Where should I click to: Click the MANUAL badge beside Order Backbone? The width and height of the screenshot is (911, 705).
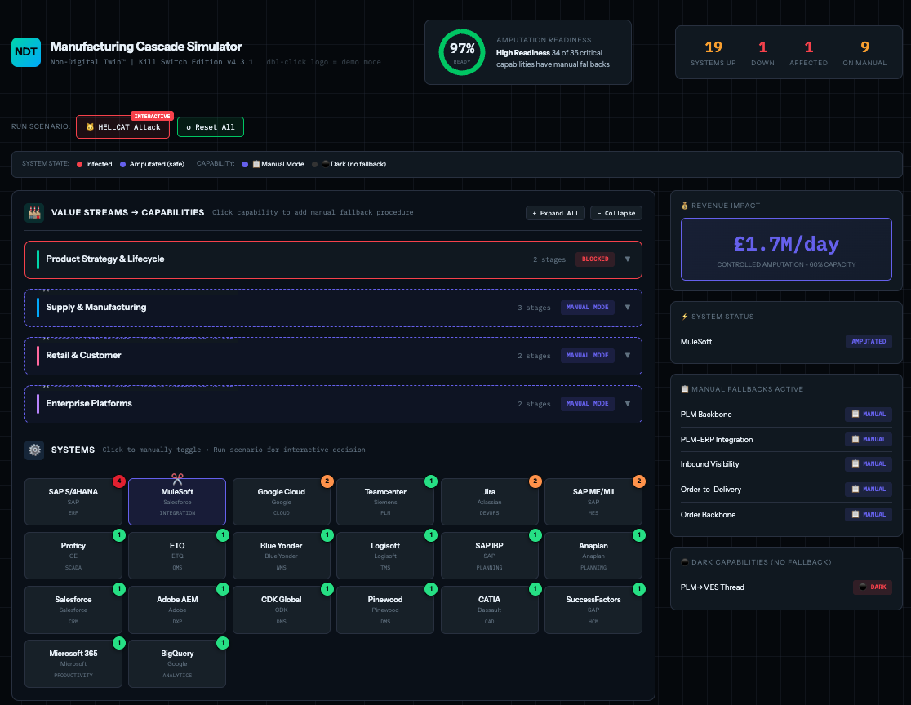pyautogui.click(x=868, y=513)
